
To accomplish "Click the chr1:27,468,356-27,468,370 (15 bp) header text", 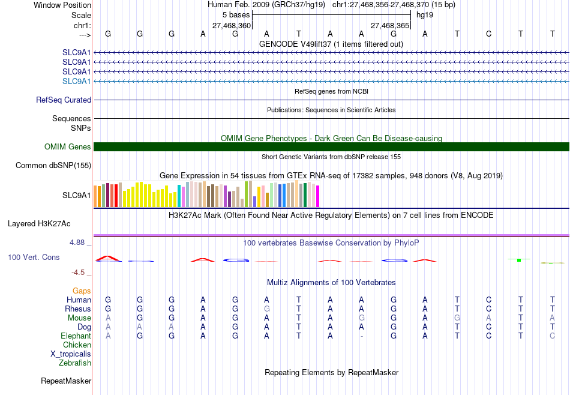I will (x=394, y=5).
